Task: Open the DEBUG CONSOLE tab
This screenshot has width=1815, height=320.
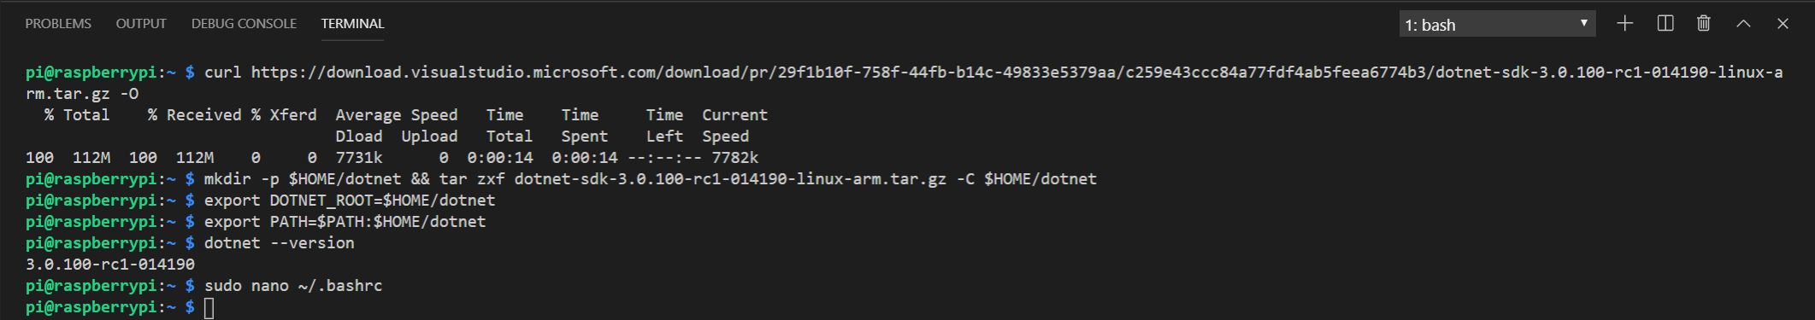Action: click(244, 24)
